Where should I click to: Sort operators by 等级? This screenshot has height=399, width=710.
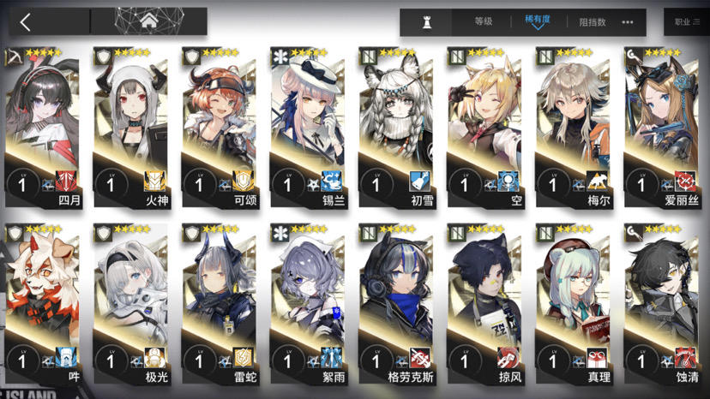(x=483, y=21)
